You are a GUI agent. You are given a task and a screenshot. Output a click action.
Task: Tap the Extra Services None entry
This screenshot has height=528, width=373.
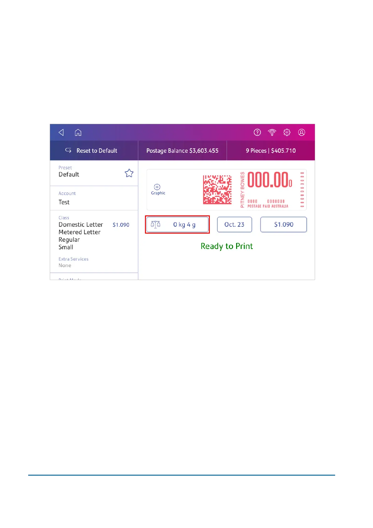[74, 262]
